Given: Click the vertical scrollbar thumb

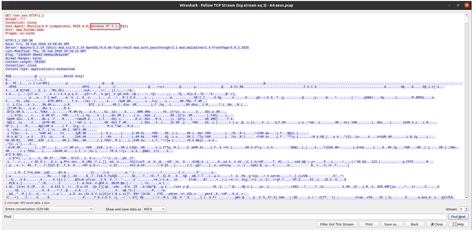Looking at the screenshot, I should coord(466,20).
